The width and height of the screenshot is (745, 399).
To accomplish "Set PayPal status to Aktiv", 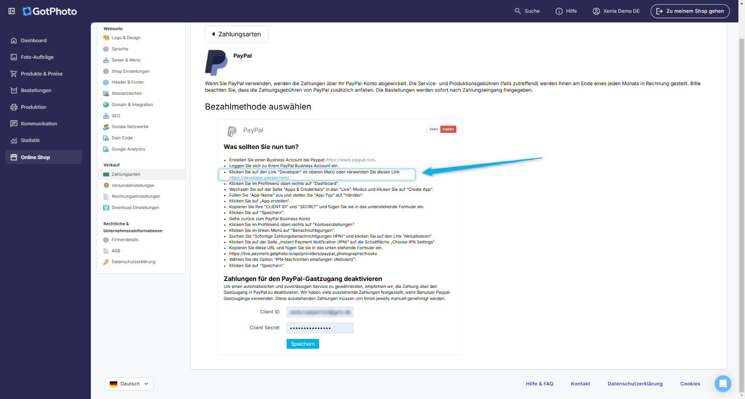I will pyautogui.click(x=434, y=129).
